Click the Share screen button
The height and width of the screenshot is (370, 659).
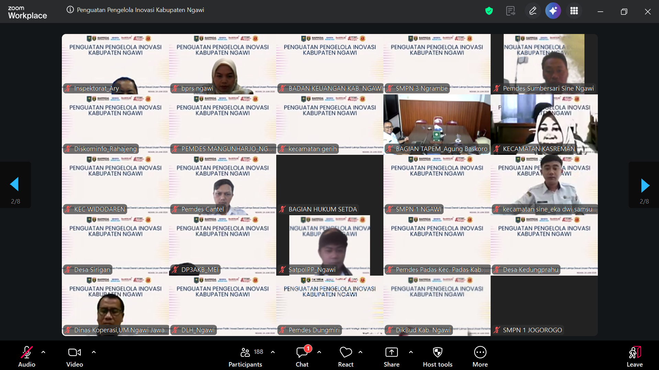(x=392, y=356)
